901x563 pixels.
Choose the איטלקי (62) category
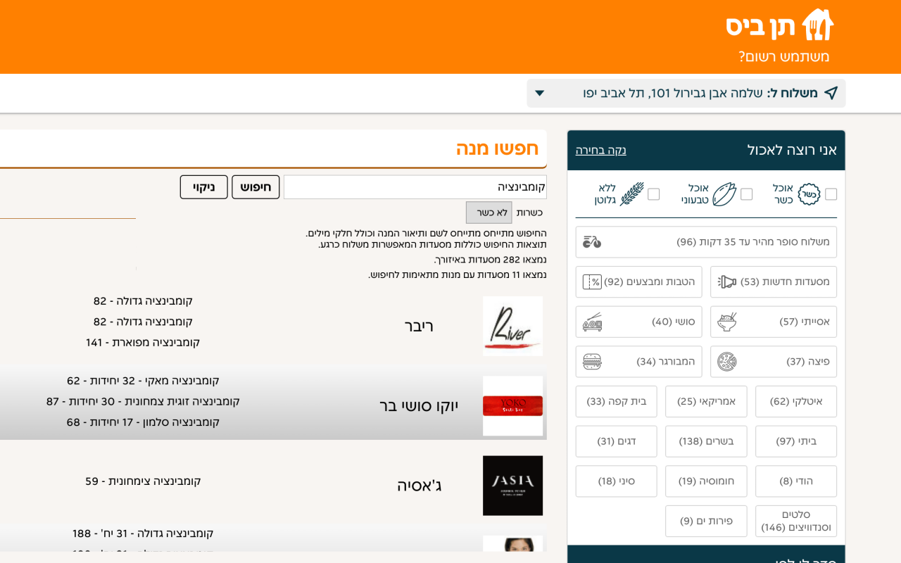(x=796, y=402)
